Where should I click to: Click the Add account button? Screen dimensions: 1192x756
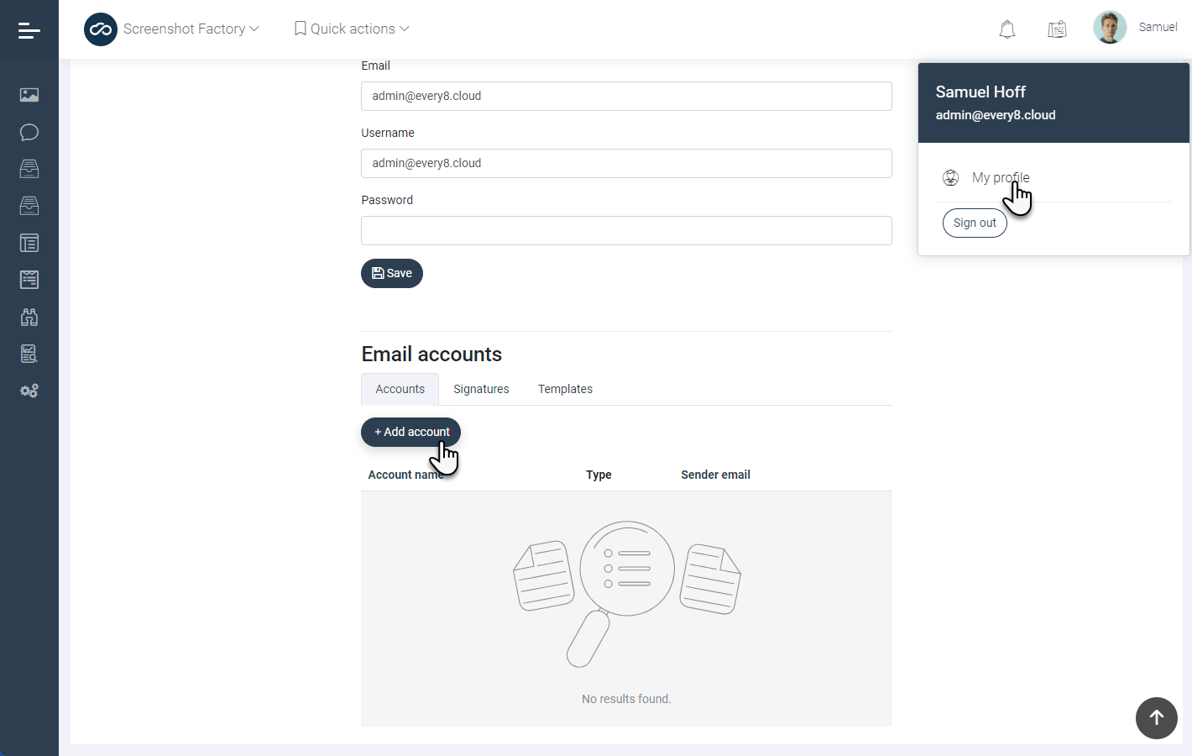coord(410,432)
